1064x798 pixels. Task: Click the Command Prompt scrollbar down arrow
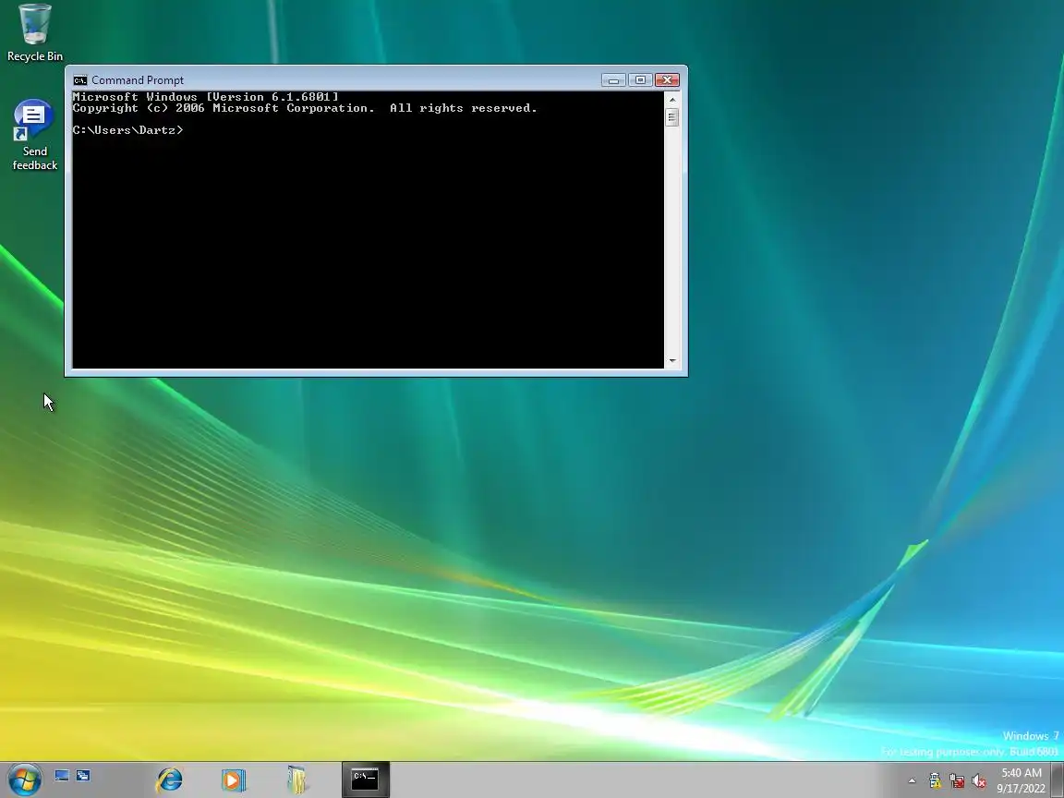point(672,360)
